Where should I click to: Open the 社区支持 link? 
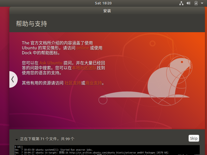73,83
